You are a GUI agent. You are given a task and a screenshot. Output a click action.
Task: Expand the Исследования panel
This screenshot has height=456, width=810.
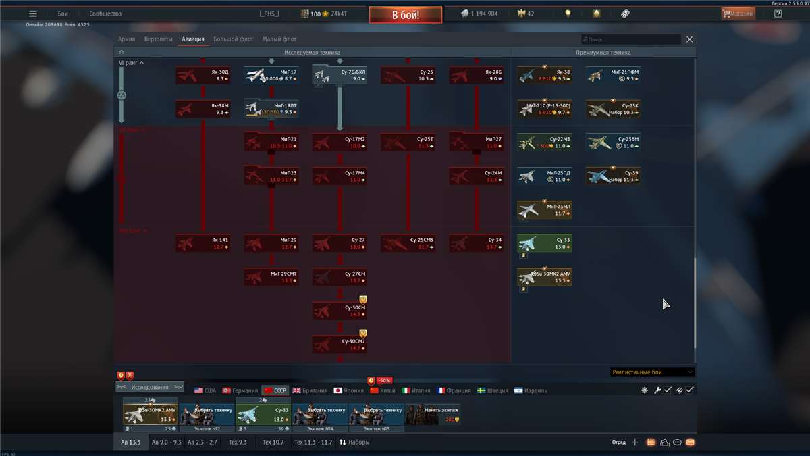coord(149,387)
